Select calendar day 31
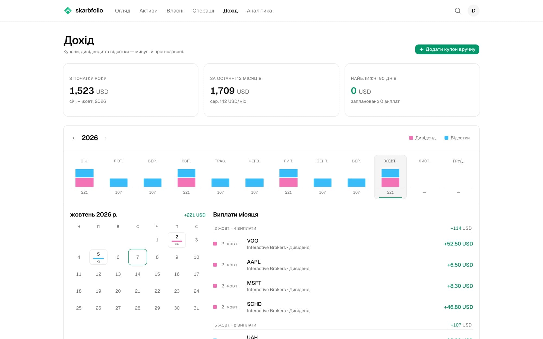 click(x=196, y=308)
